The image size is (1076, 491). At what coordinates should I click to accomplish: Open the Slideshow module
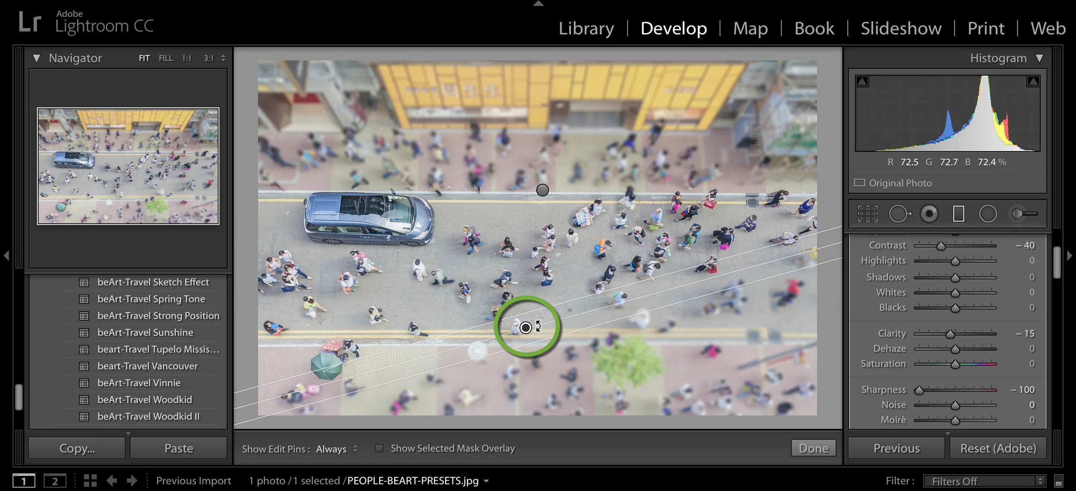[901, 28]
